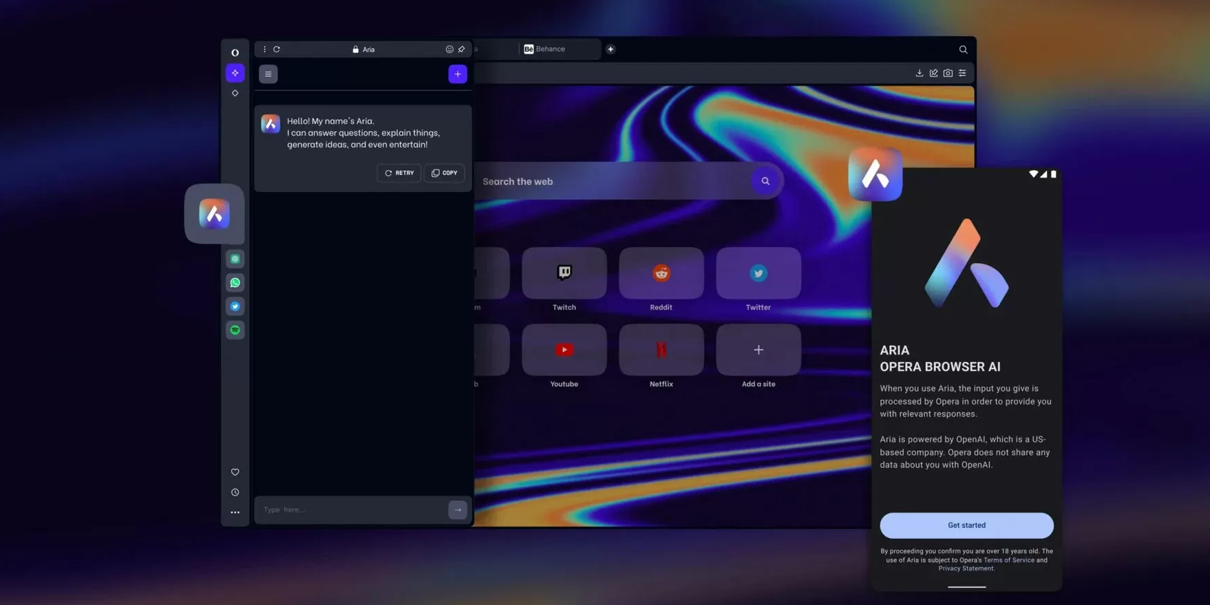Open history clock icon in the sidebar
This screenshot has width=1210, height=605.
[235, 493]
